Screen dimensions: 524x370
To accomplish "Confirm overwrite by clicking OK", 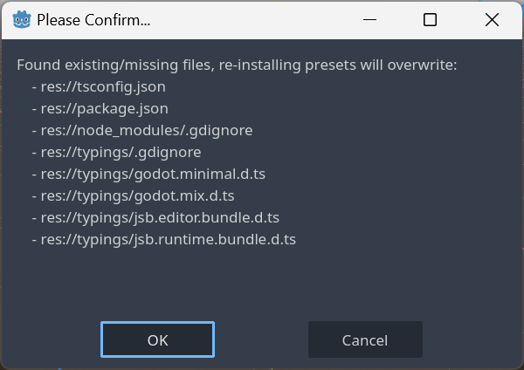I will coord(157,339).
